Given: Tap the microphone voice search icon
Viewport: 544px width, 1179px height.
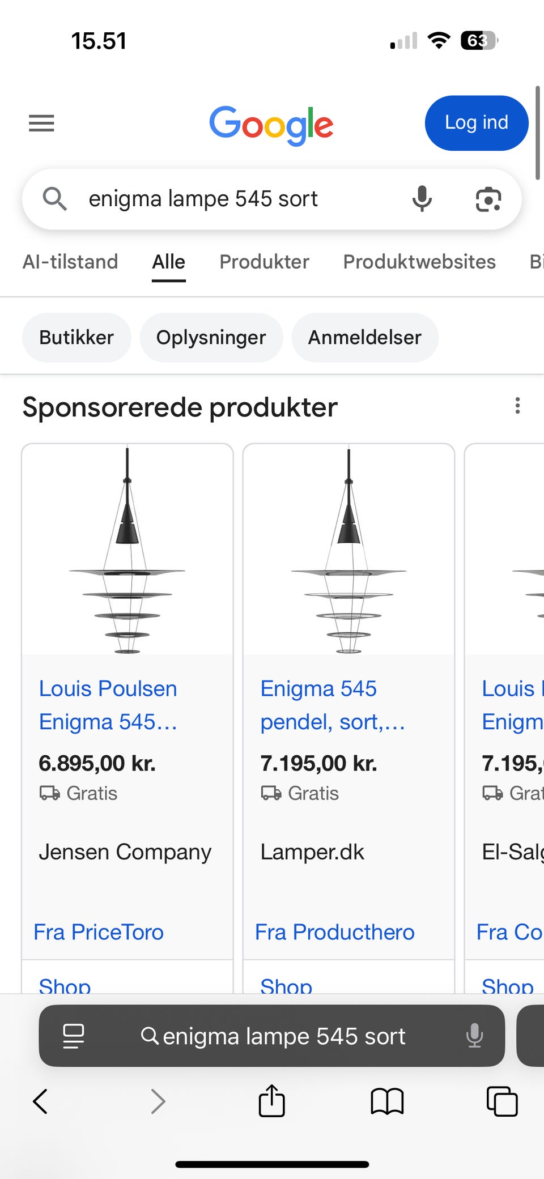Looking at the screenshot, I should [422, 199].
